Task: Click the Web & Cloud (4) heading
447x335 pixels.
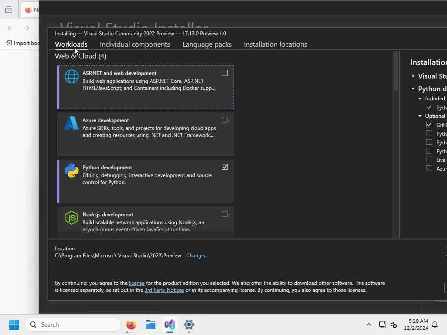Action: point(80,56)
